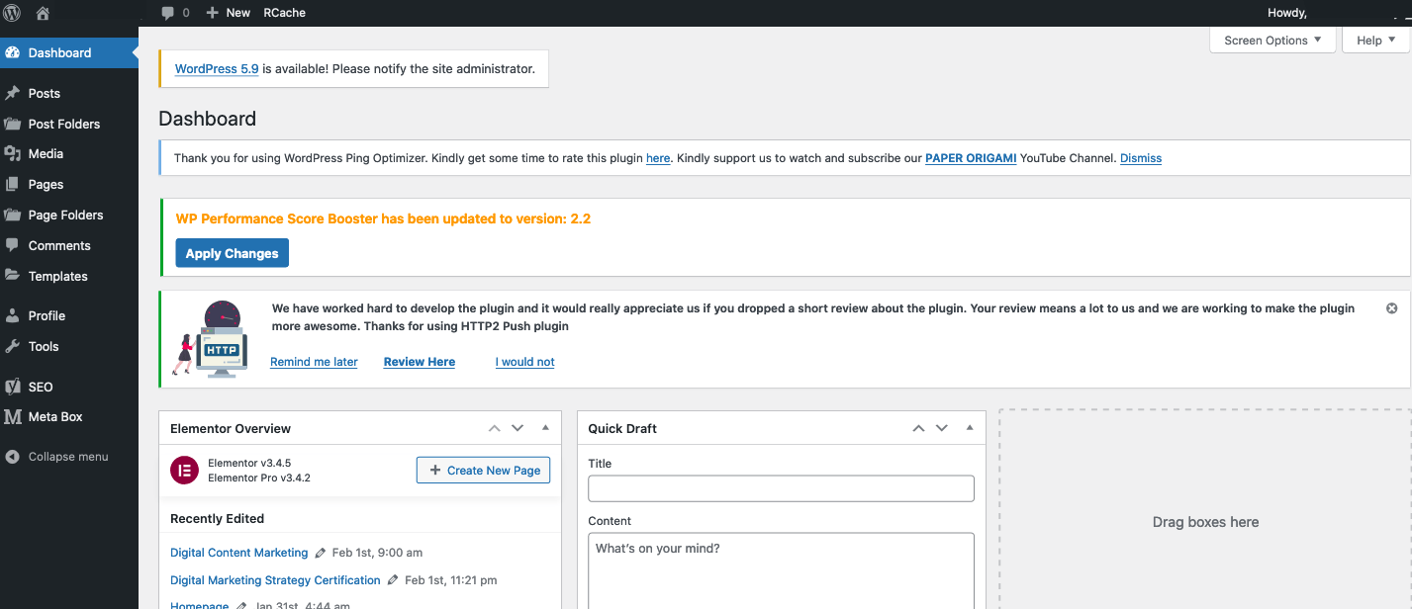Click the 'here' rate plugin link

[658, 158]
